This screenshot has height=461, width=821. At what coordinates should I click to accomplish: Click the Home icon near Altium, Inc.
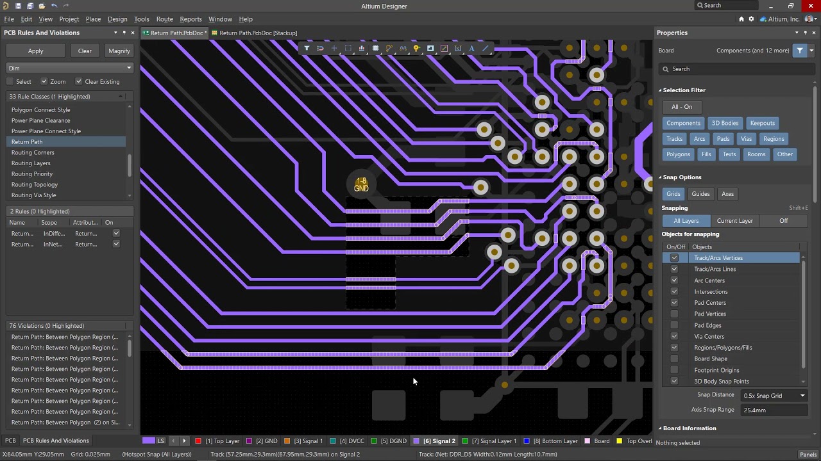[741, 19]
